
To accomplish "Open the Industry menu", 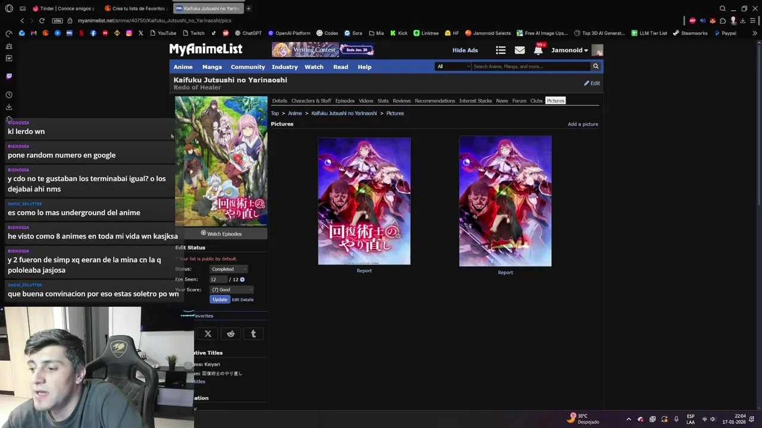I will point(285,67).
